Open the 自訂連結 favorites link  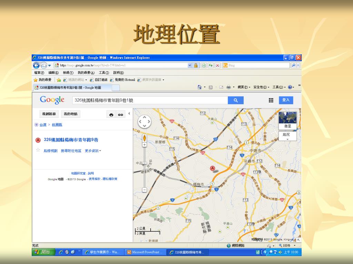(99, 80)
